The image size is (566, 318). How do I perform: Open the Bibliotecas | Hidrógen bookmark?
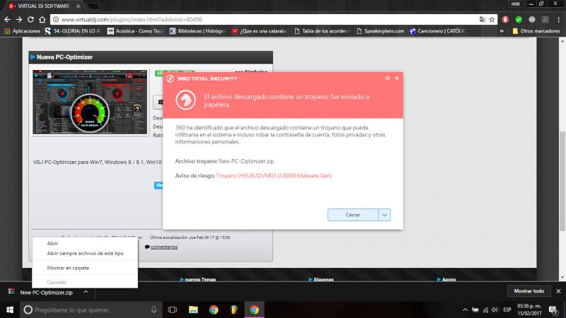coord(197,31)
